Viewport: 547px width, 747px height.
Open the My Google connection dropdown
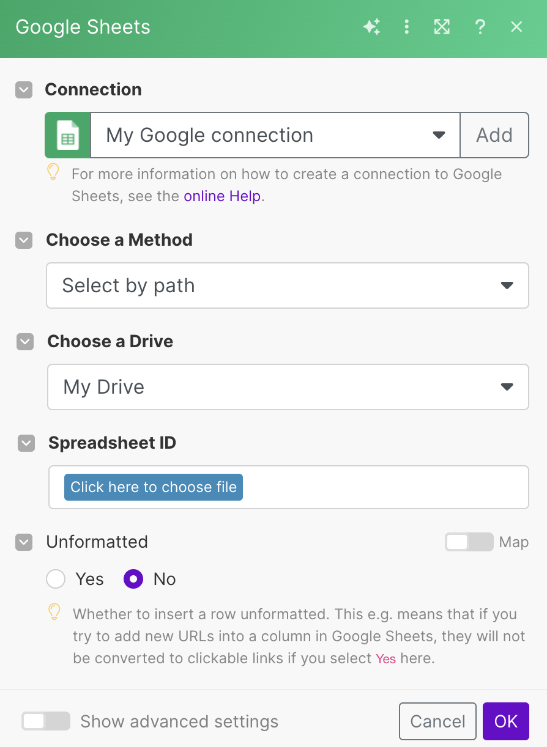(x=275, y=135)
